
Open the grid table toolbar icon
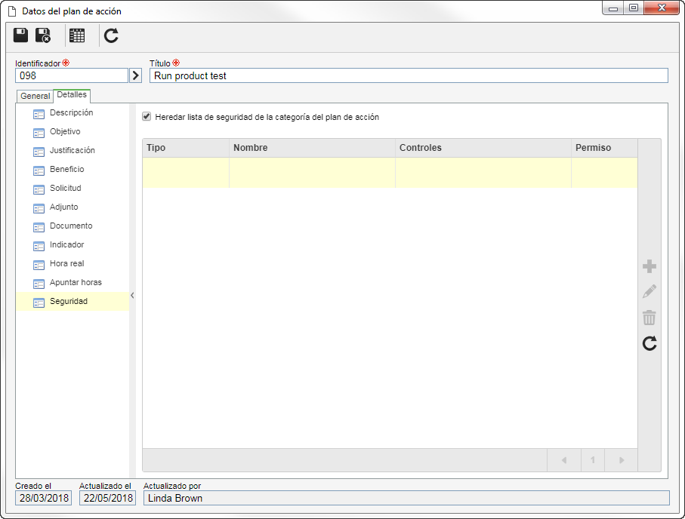click(x=77, y=35)
